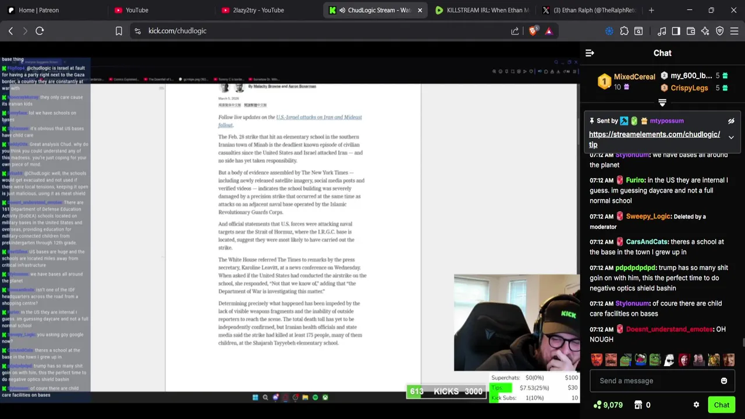
Task: Open the browser extensions puzzle icon
Action: [x=624, y=31]
